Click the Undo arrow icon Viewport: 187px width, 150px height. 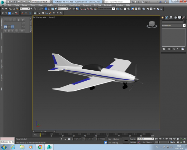tap(3, 9)
